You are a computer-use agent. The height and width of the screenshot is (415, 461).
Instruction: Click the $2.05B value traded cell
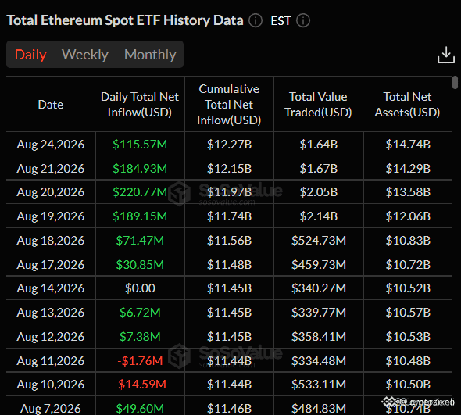[x=319, y=192]
